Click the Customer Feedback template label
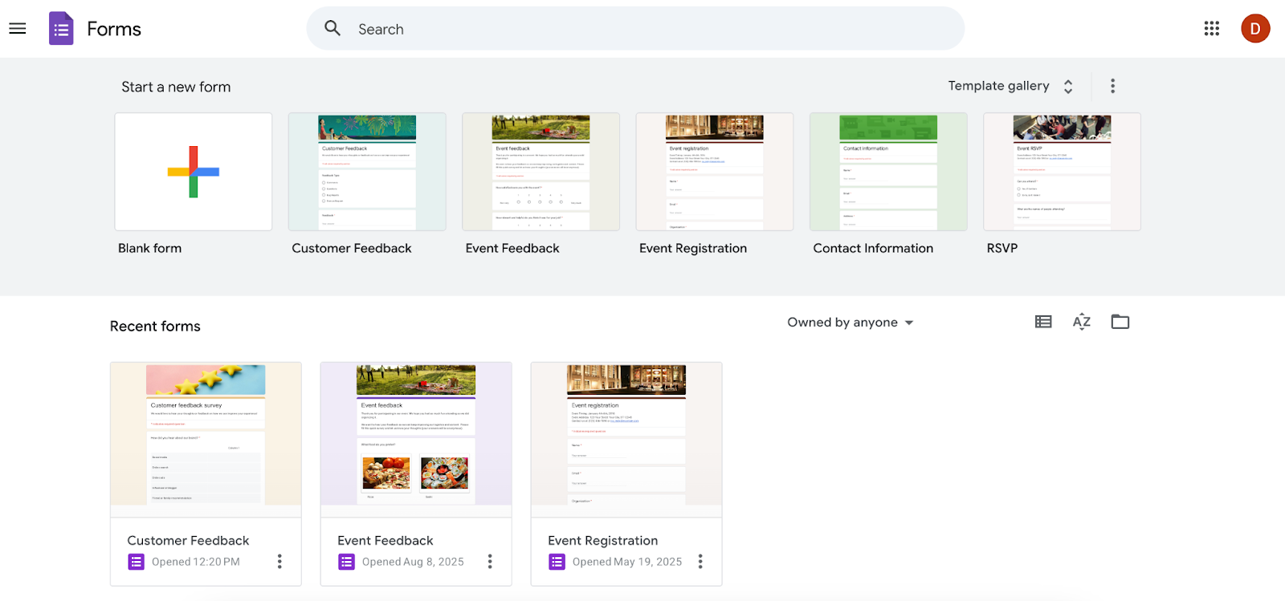The width and height of the screenshot is (1285, 601). pyautogui.click(x=352, y=249)
